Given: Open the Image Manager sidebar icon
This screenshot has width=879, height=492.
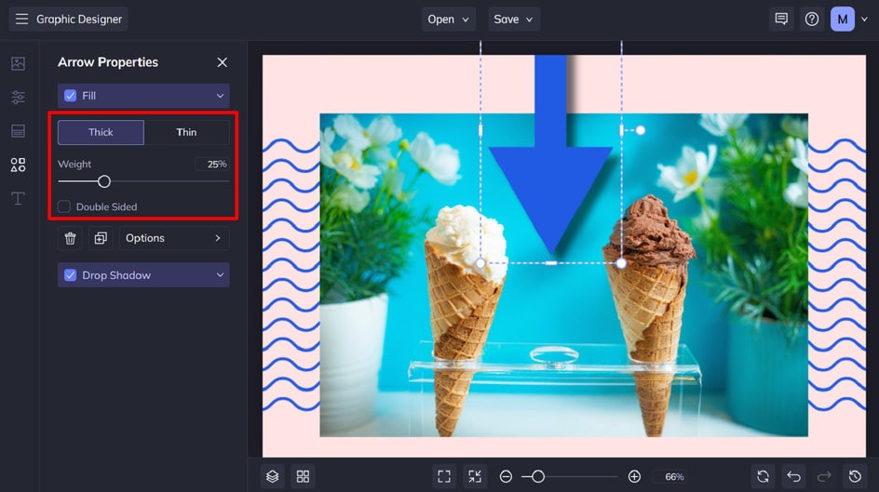Looking at the screenshot, I should [x=18, y=63].
